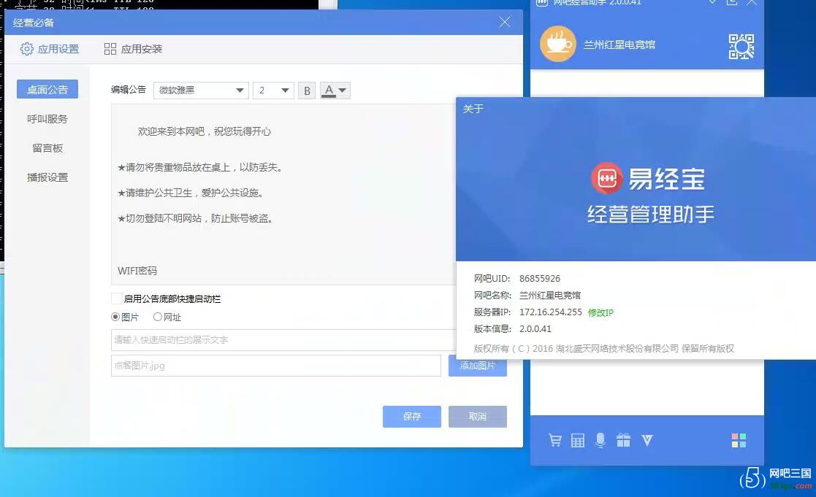Open the gift box icon
Viewport: 816px width, 497px height.
(623, 440)
